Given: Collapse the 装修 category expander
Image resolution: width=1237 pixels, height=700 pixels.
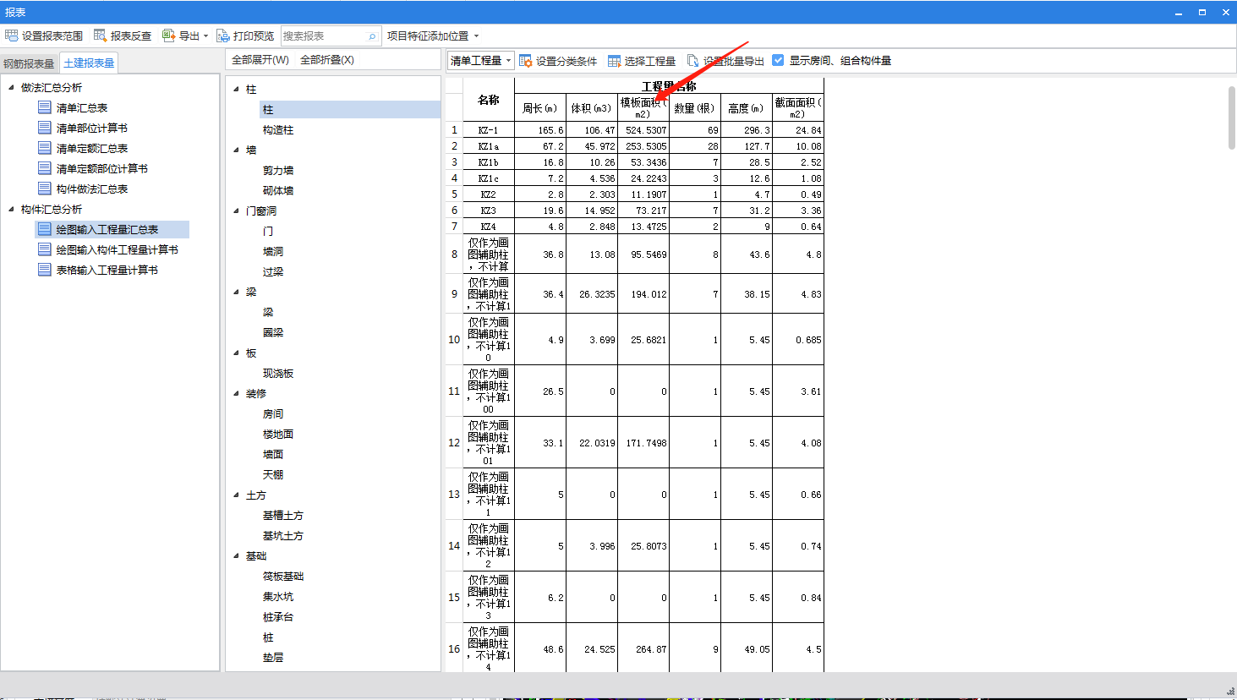Looking at the screenshot, I should 237,393.
